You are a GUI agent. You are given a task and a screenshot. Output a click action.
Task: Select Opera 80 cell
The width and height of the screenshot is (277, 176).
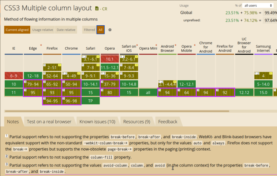(110, 92)
